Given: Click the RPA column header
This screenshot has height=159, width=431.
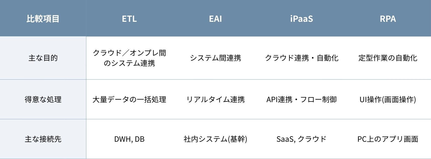Looking at the screenshot, I should (x=388, y=19).
